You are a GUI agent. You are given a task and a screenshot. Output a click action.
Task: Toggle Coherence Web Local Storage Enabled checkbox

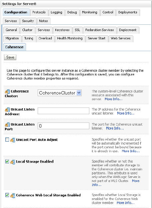click(7, 195)
